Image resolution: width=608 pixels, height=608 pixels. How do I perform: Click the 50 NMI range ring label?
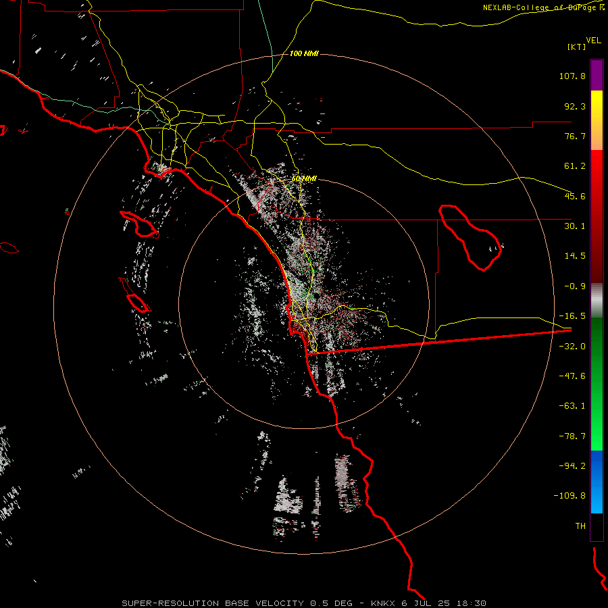point(304,179)
